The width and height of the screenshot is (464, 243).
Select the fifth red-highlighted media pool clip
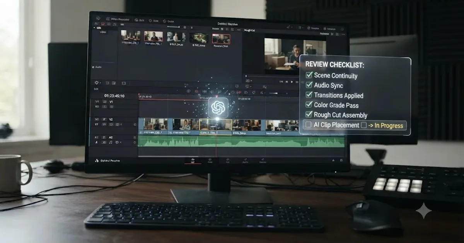click(221, 39)
